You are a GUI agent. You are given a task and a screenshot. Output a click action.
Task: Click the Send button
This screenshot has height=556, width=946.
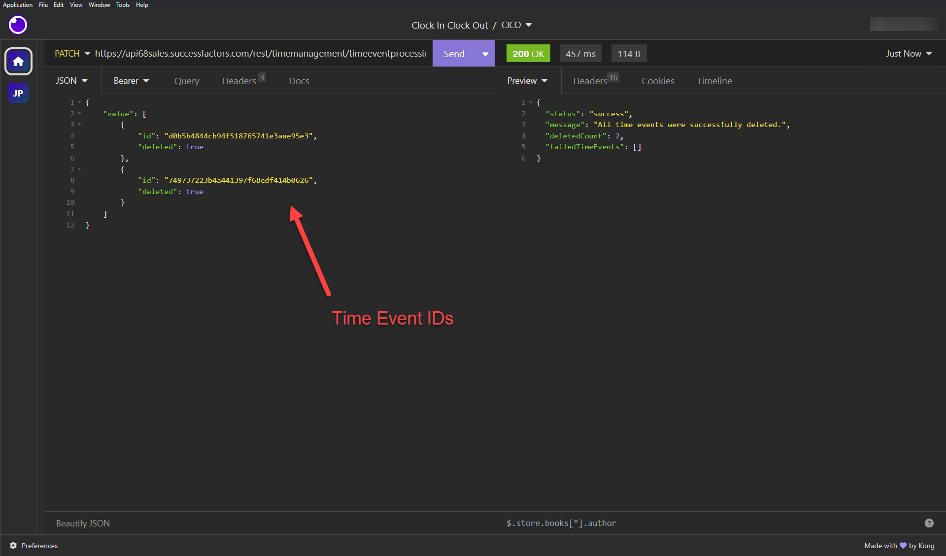[454, 54]
